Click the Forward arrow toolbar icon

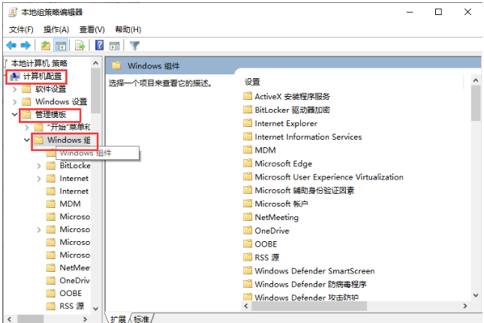coord(26,46)
